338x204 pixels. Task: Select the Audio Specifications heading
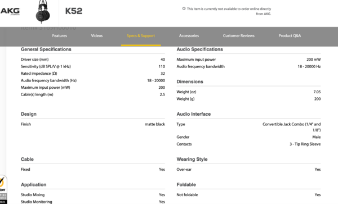tap(199, 49)
